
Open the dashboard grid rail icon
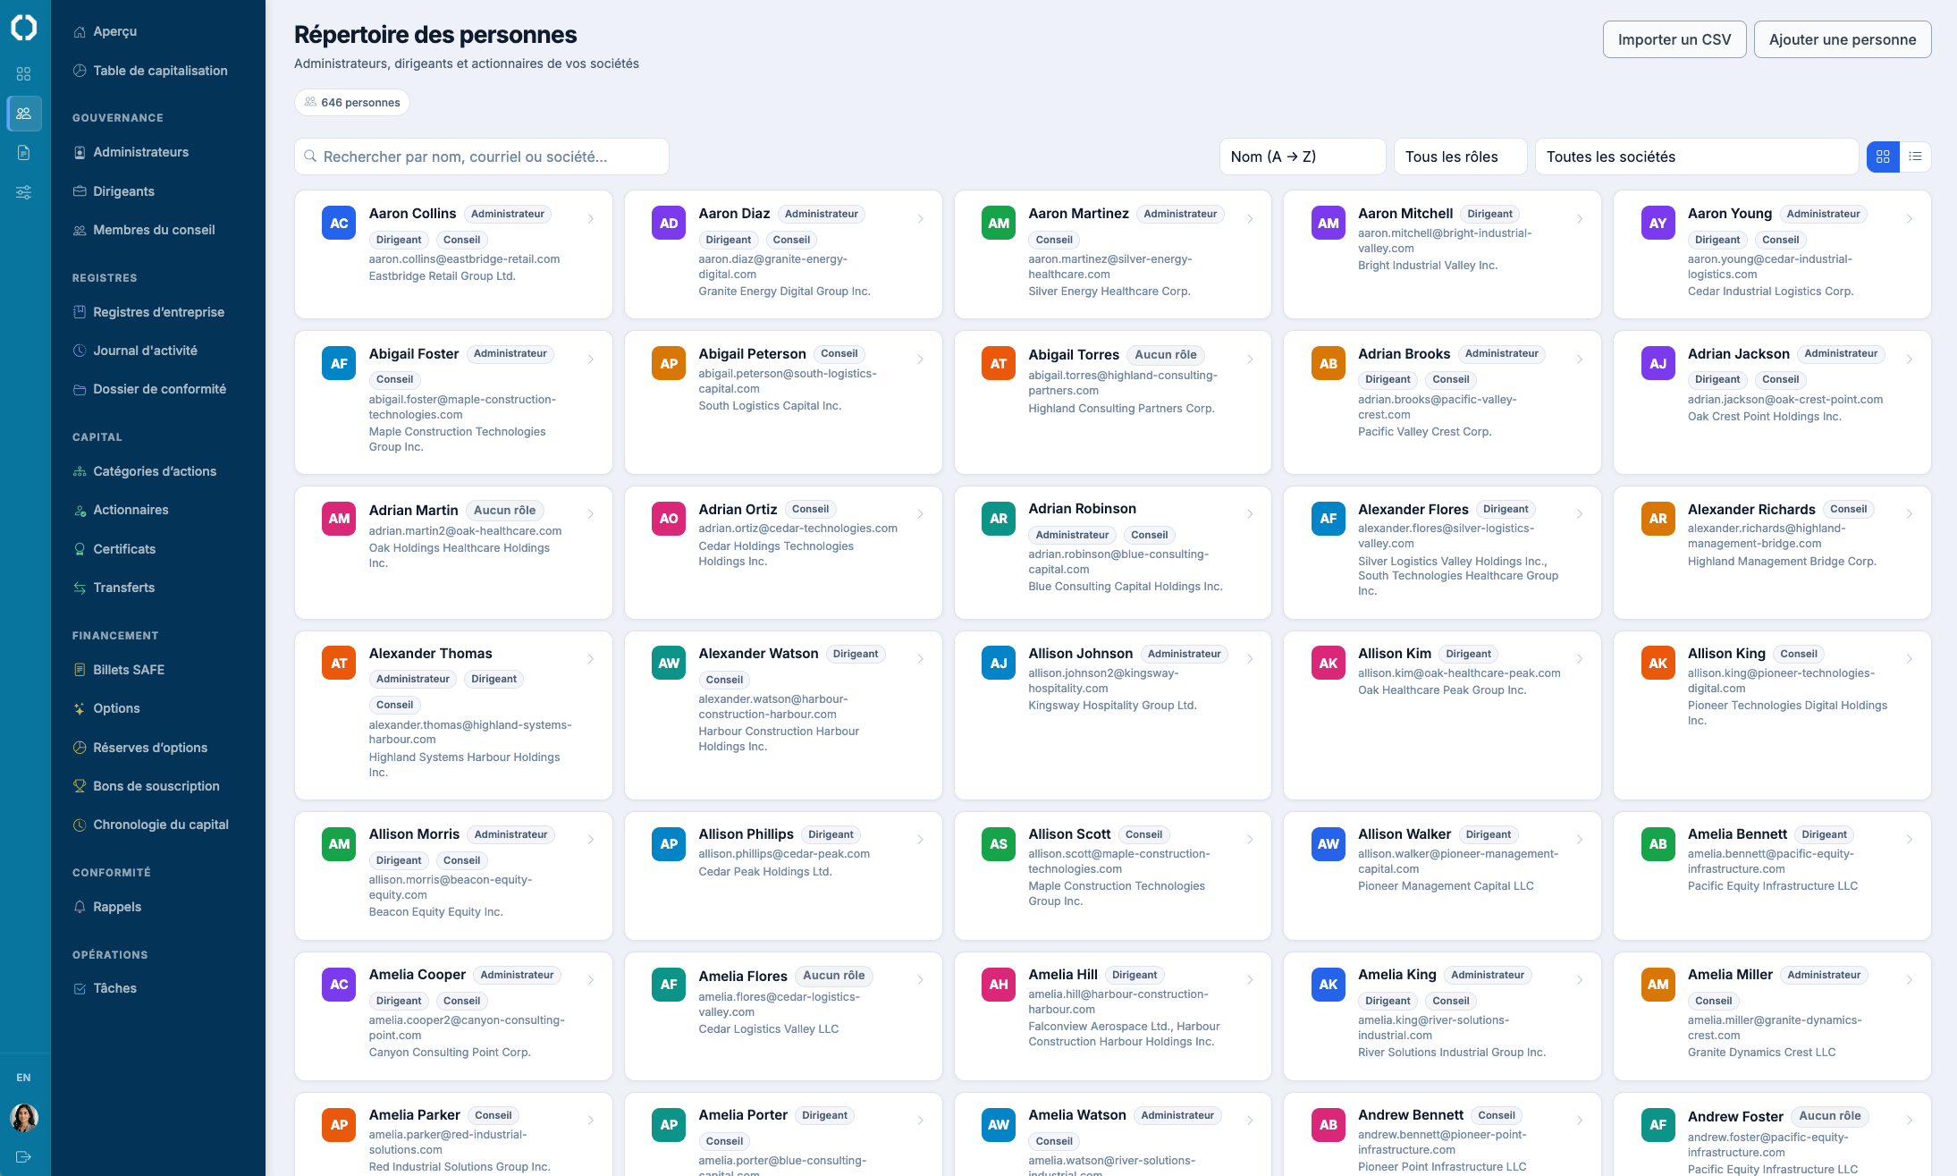tap(24, 73)
